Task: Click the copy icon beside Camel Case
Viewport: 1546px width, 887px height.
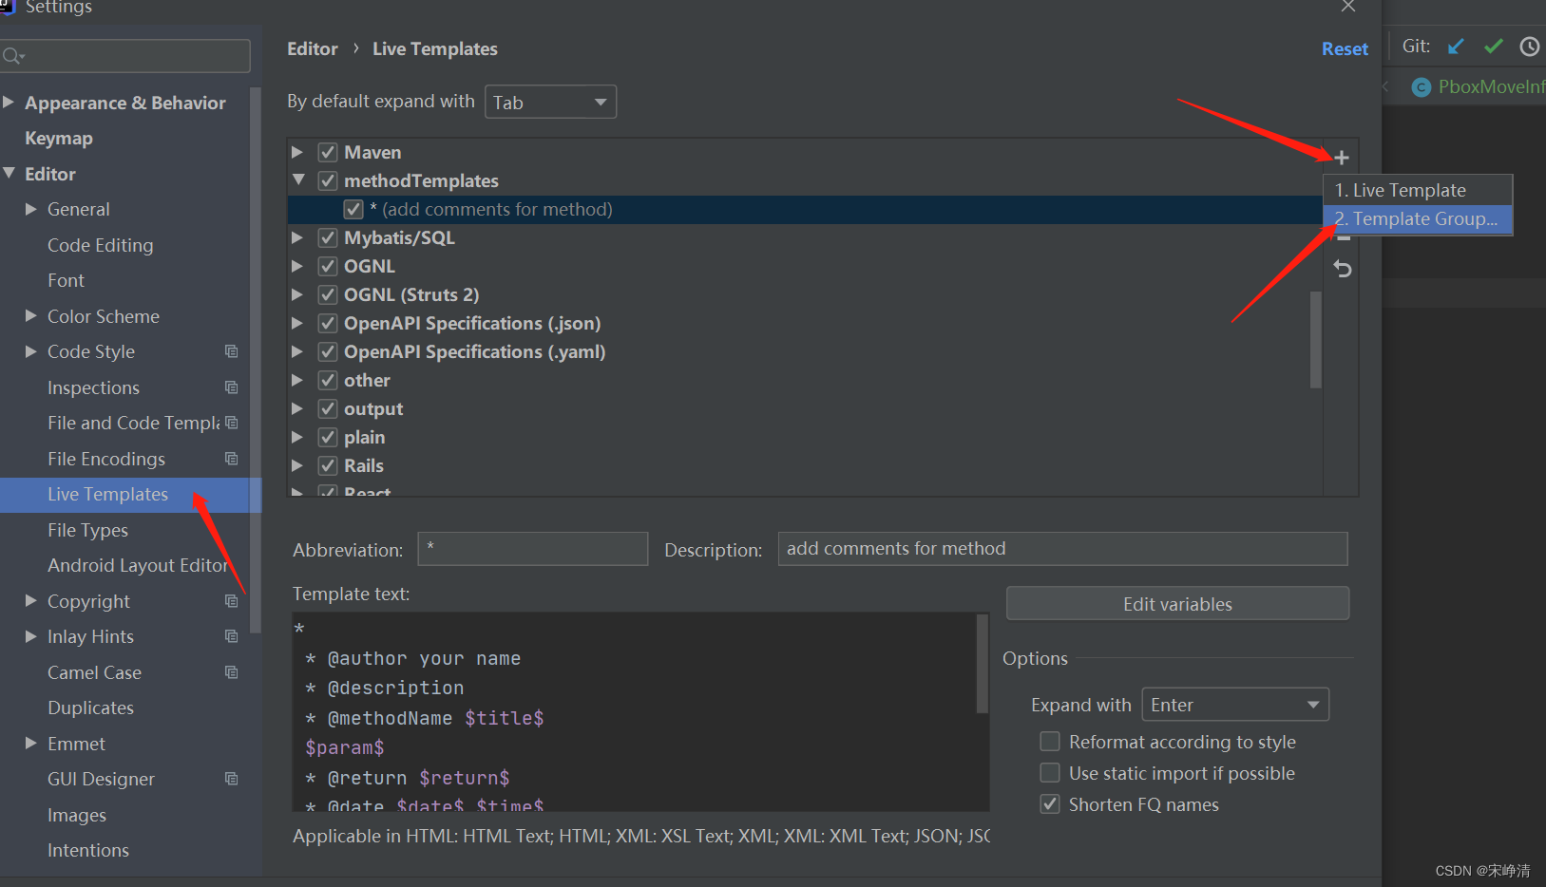Action: click(231, 671)
